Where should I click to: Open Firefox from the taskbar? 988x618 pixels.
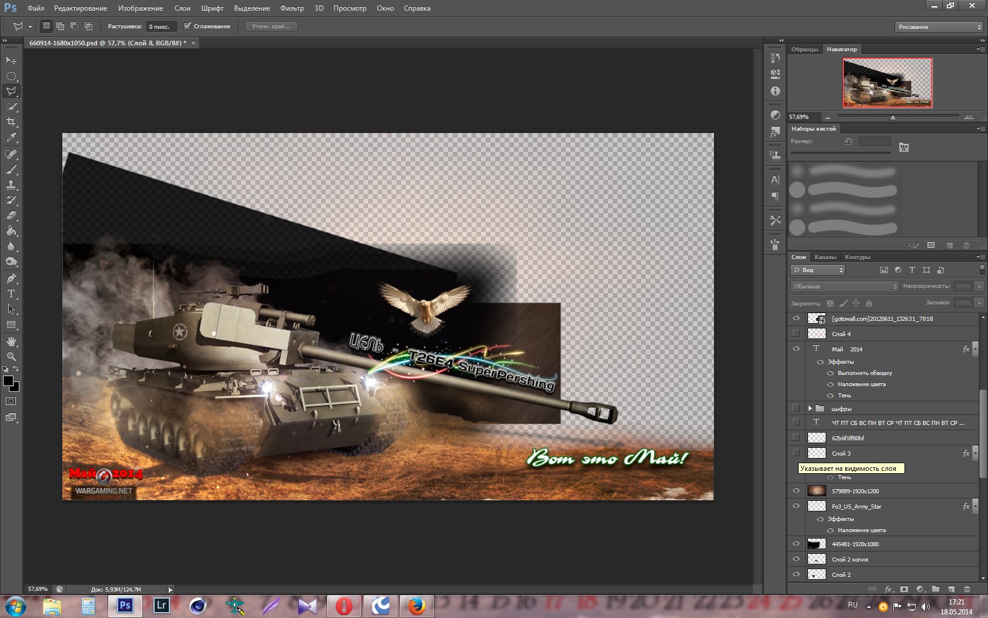coord(417,606)
